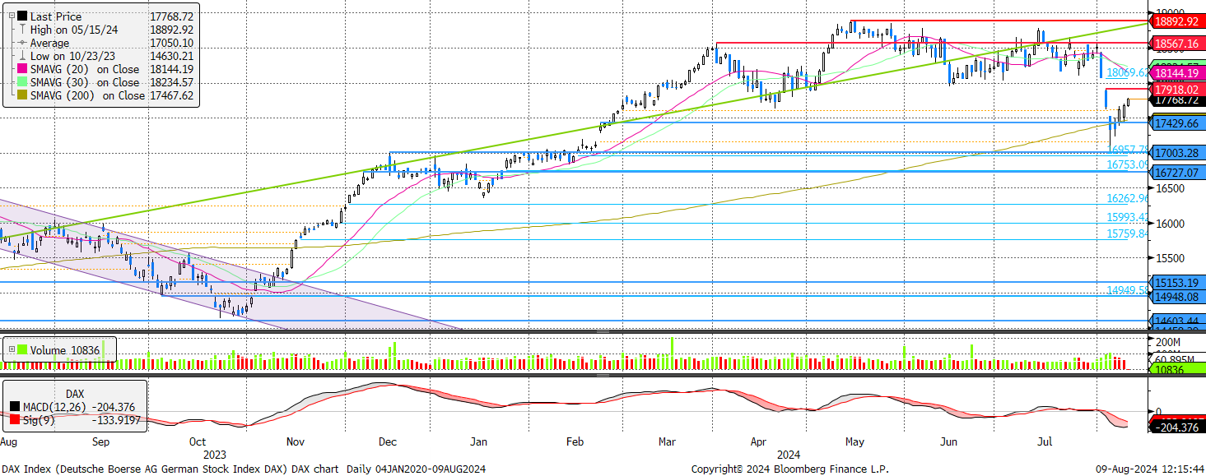Click the blue 14603.44 price axis tag

click(1176, 321)
